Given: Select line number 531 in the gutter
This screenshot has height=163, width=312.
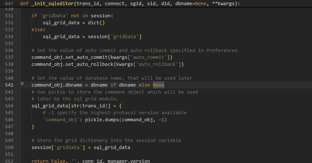Looking at the screenshot, I should [x=9, y=16].
